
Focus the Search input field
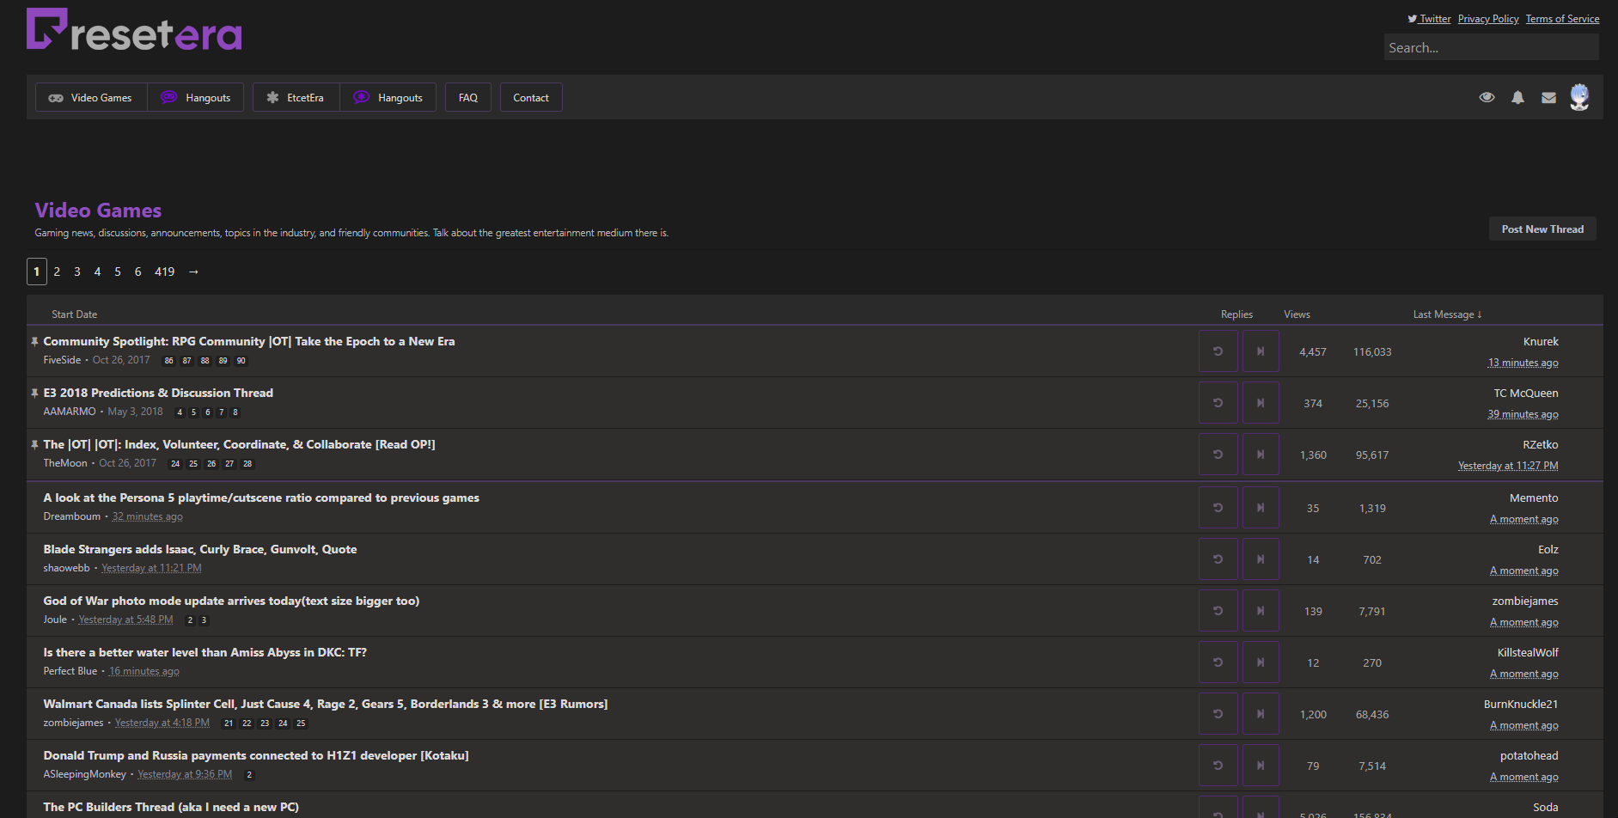pos(1491,47)
